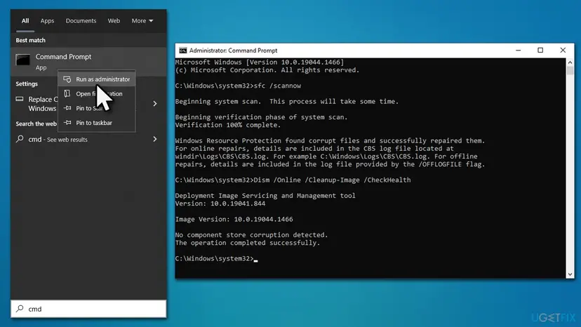Choose Open file location from context menu
581x327 pixels.
pos(97,94)
